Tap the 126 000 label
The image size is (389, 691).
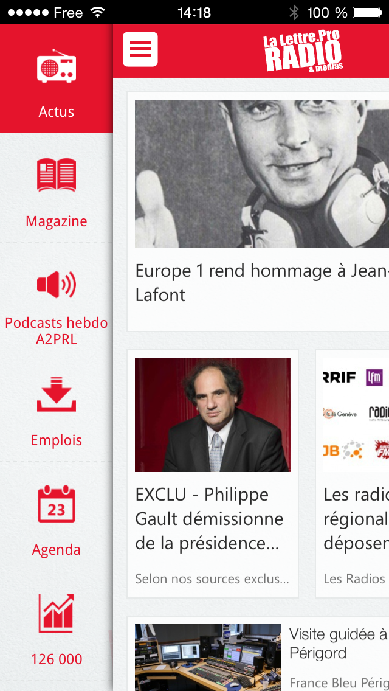pyautogui.click(x=57, y=659)
